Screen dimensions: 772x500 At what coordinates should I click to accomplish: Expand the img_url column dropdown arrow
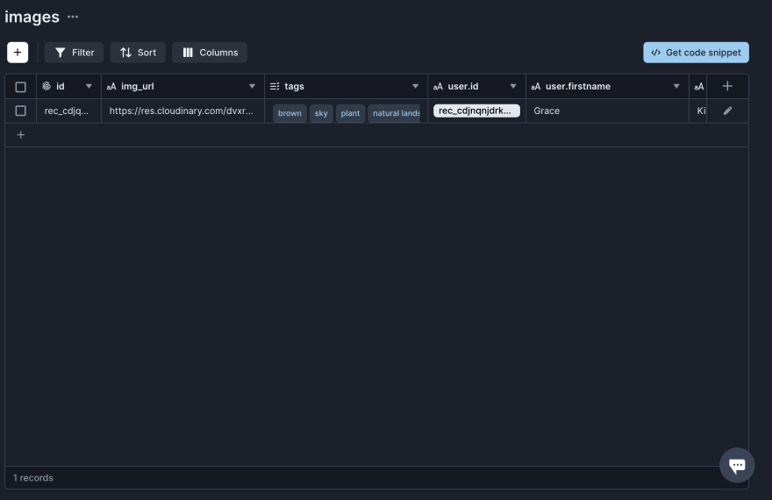click(253, 86)
